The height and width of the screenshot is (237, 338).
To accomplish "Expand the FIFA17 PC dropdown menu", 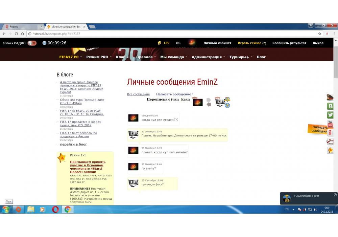I will click(70, 57).
